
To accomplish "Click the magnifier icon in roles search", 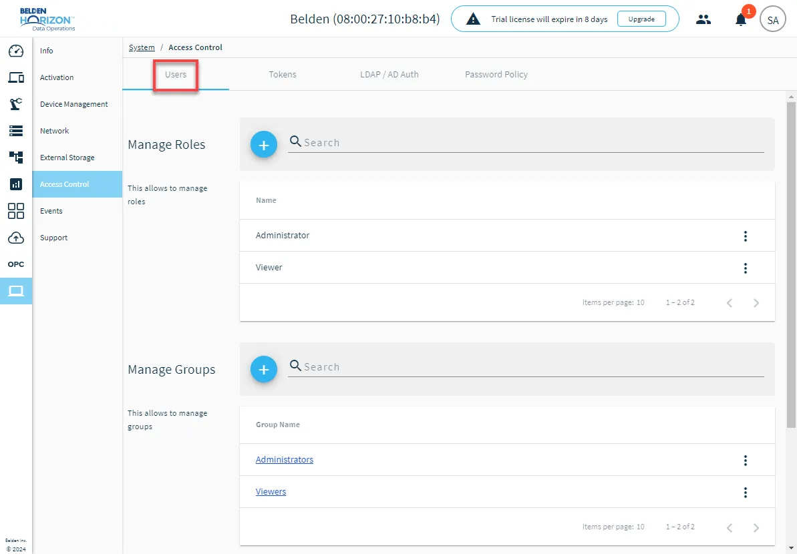I will 295,141.
